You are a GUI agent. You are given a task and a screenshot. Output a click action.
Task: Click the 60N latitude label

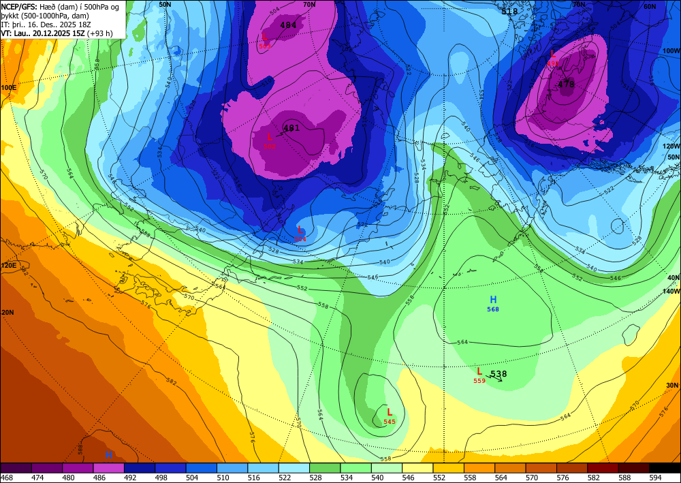[650, 7]
